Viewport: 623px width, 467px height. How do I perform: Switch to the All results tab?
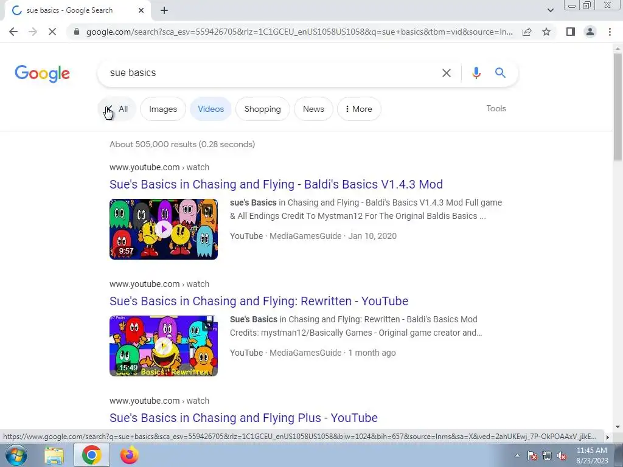tap(117, 109)
